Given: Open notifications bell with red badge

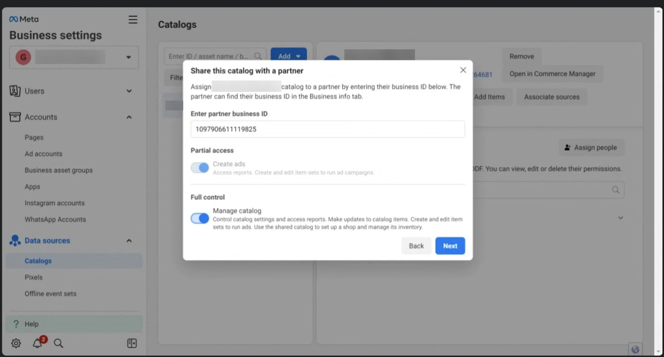Looking at the screenshot, I should 38,343.
